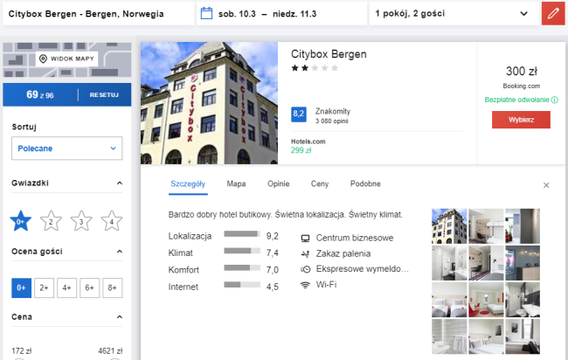
Task: Switch to the Opinie tab
Action: (x=278, y=184)
